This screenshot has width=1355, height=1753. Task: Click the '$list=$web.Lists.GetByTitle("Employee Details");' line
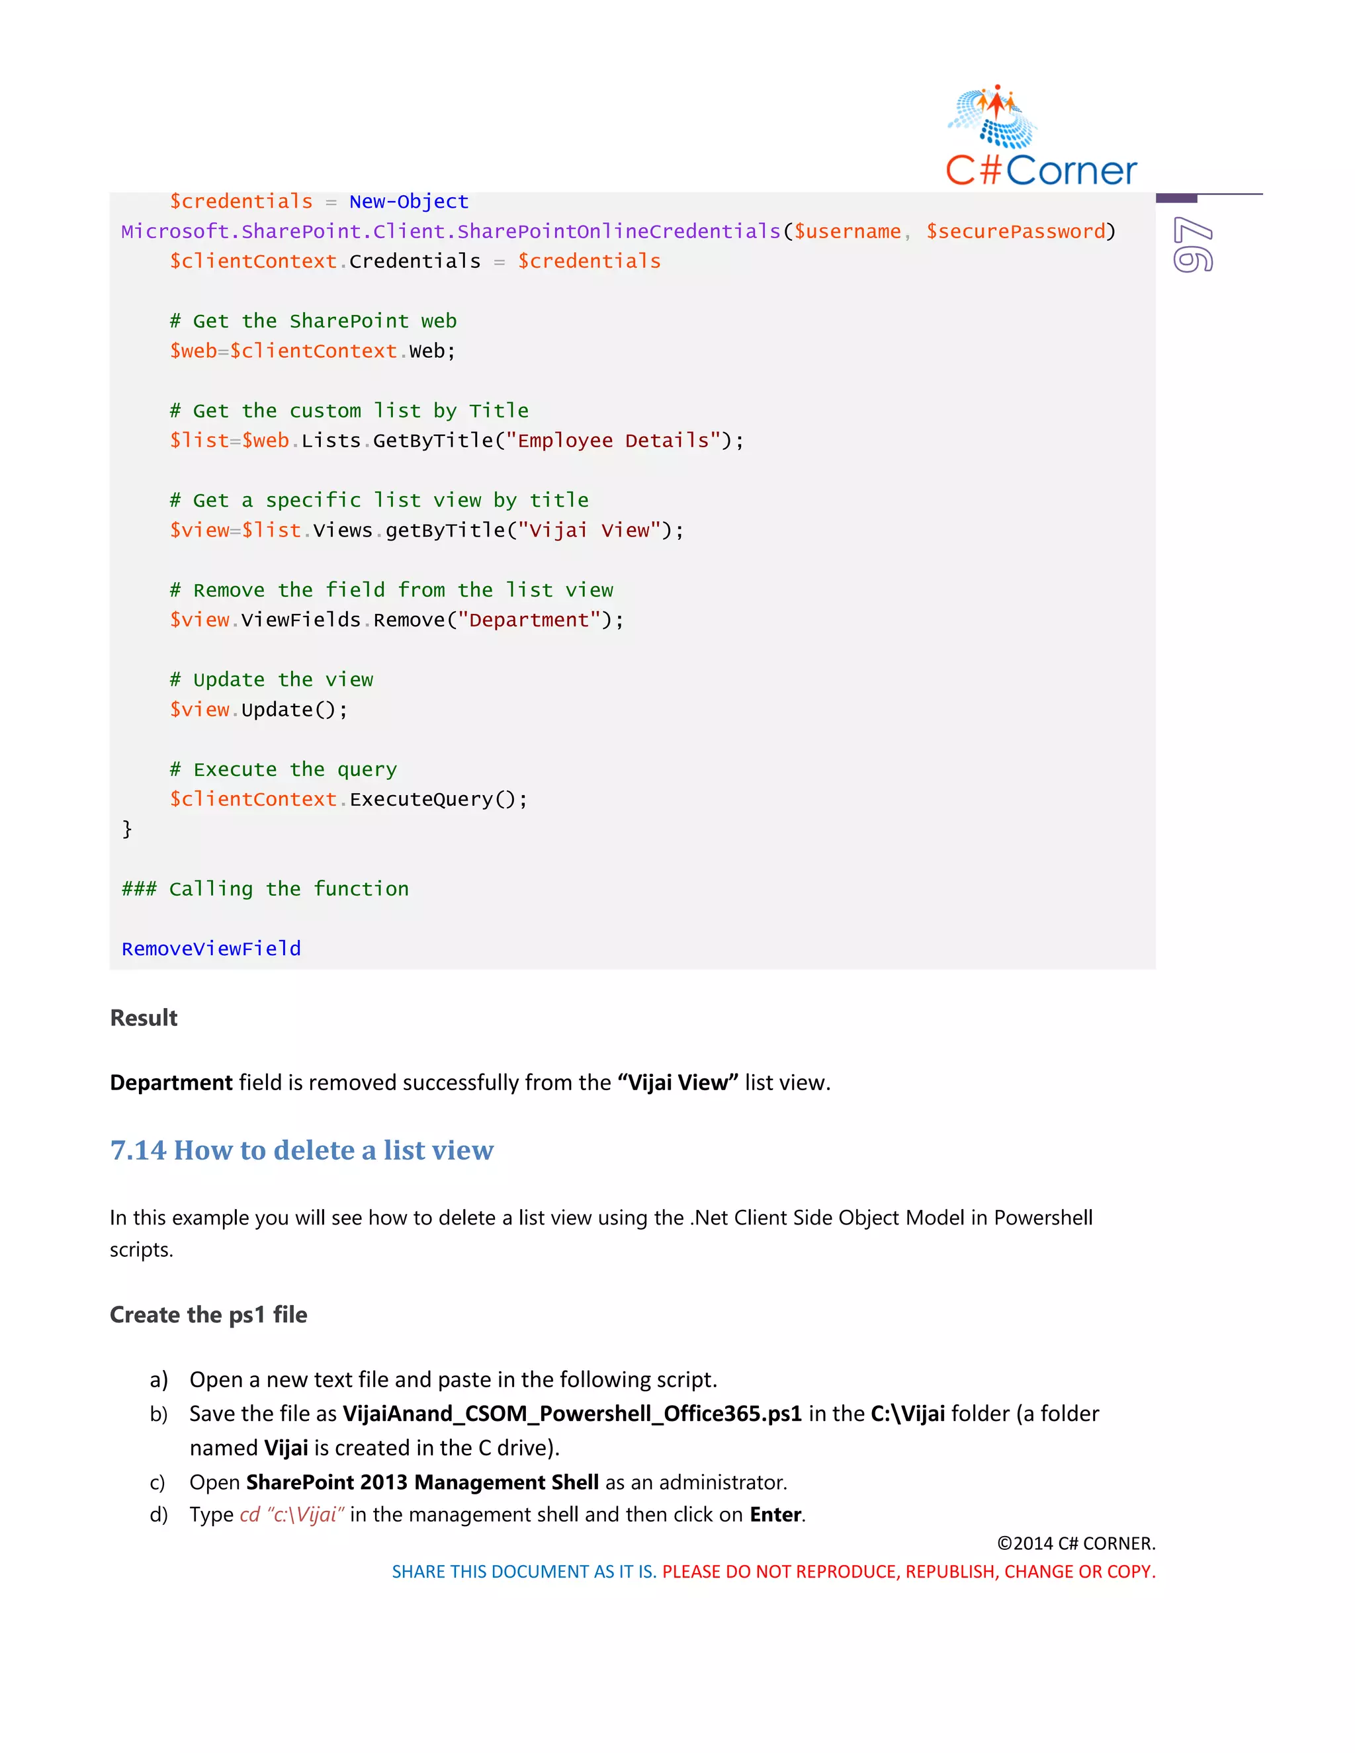tap(457, 441)
